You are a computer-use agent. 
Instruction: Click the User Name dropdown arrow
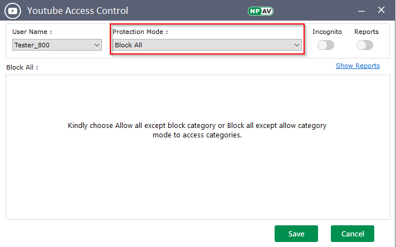[97, 45]
